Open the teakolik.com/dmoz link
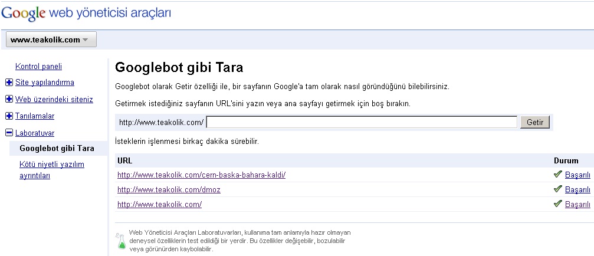 coord(169,190)
